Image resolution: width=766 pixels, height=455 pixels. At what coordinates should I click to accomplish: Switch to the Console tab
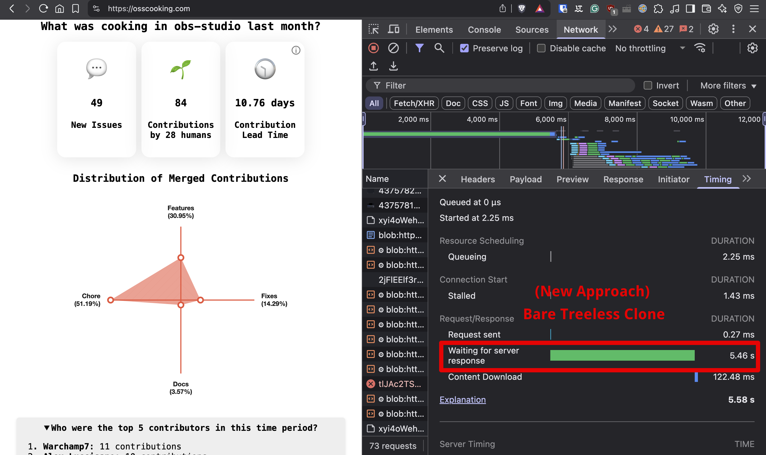(x=484, y=30)
